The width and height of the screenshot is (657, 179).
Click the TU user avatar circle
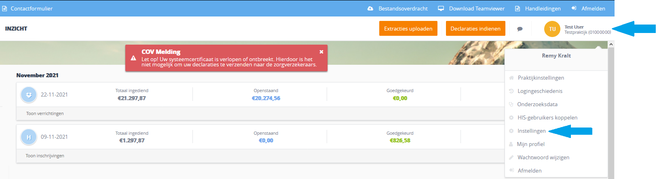[552, 29]
